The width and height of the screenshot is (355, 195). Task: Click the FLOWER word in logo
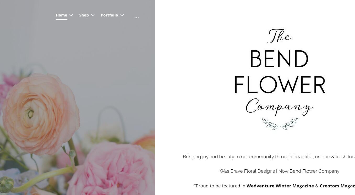(x=280, y=85)
